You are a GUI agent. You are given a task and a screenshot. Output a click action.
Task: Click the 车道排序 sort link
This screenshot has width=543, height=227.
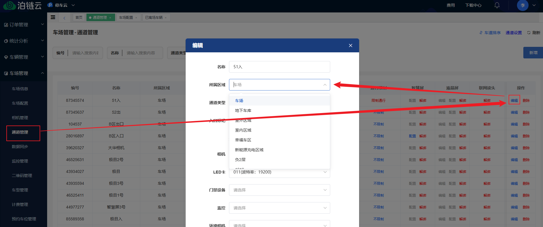point(490,33)
